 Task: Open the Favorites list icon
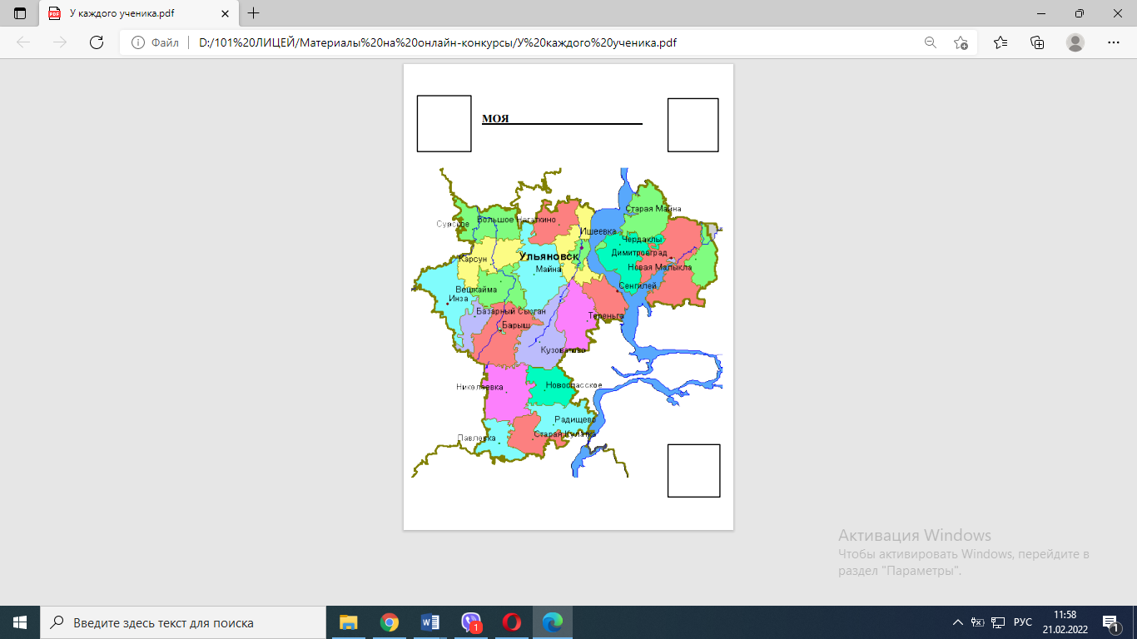pos(1000,42)
